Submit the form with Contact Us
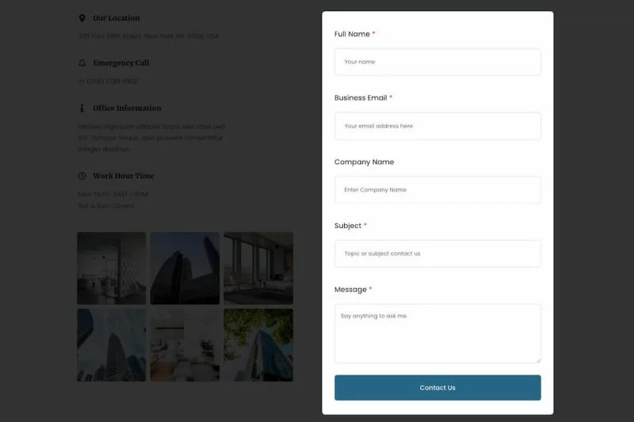This screenshot has height=422, width=634. tap(437, 388)
